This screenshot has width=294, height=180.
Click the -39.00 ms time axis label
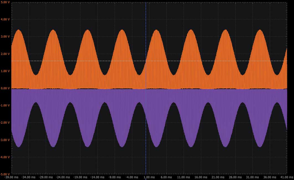(x=11, y=177)
